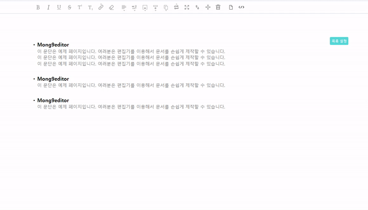The height and width of the screenshot is (210, 368).
Task: Open the text alignment dropdown
Action: [124, 7]
